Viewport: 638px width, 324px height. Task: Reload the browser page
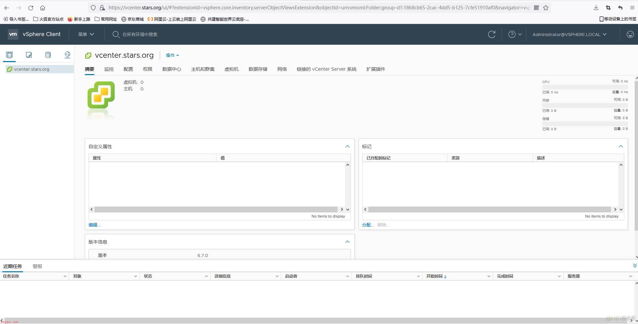(x=31, y=8)
